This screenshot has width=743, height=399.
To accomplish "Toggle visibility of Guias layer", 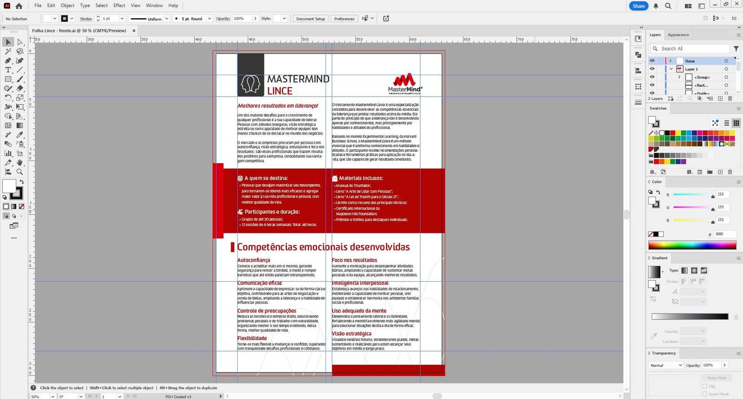I will click(x=652, y=61).
